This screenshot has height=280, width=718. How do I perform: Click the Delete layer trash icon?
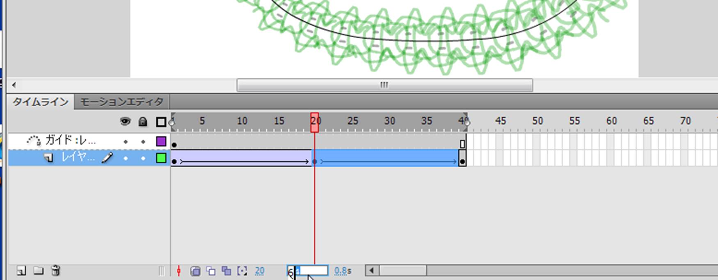pyautogui.click(x=56, y=270)
